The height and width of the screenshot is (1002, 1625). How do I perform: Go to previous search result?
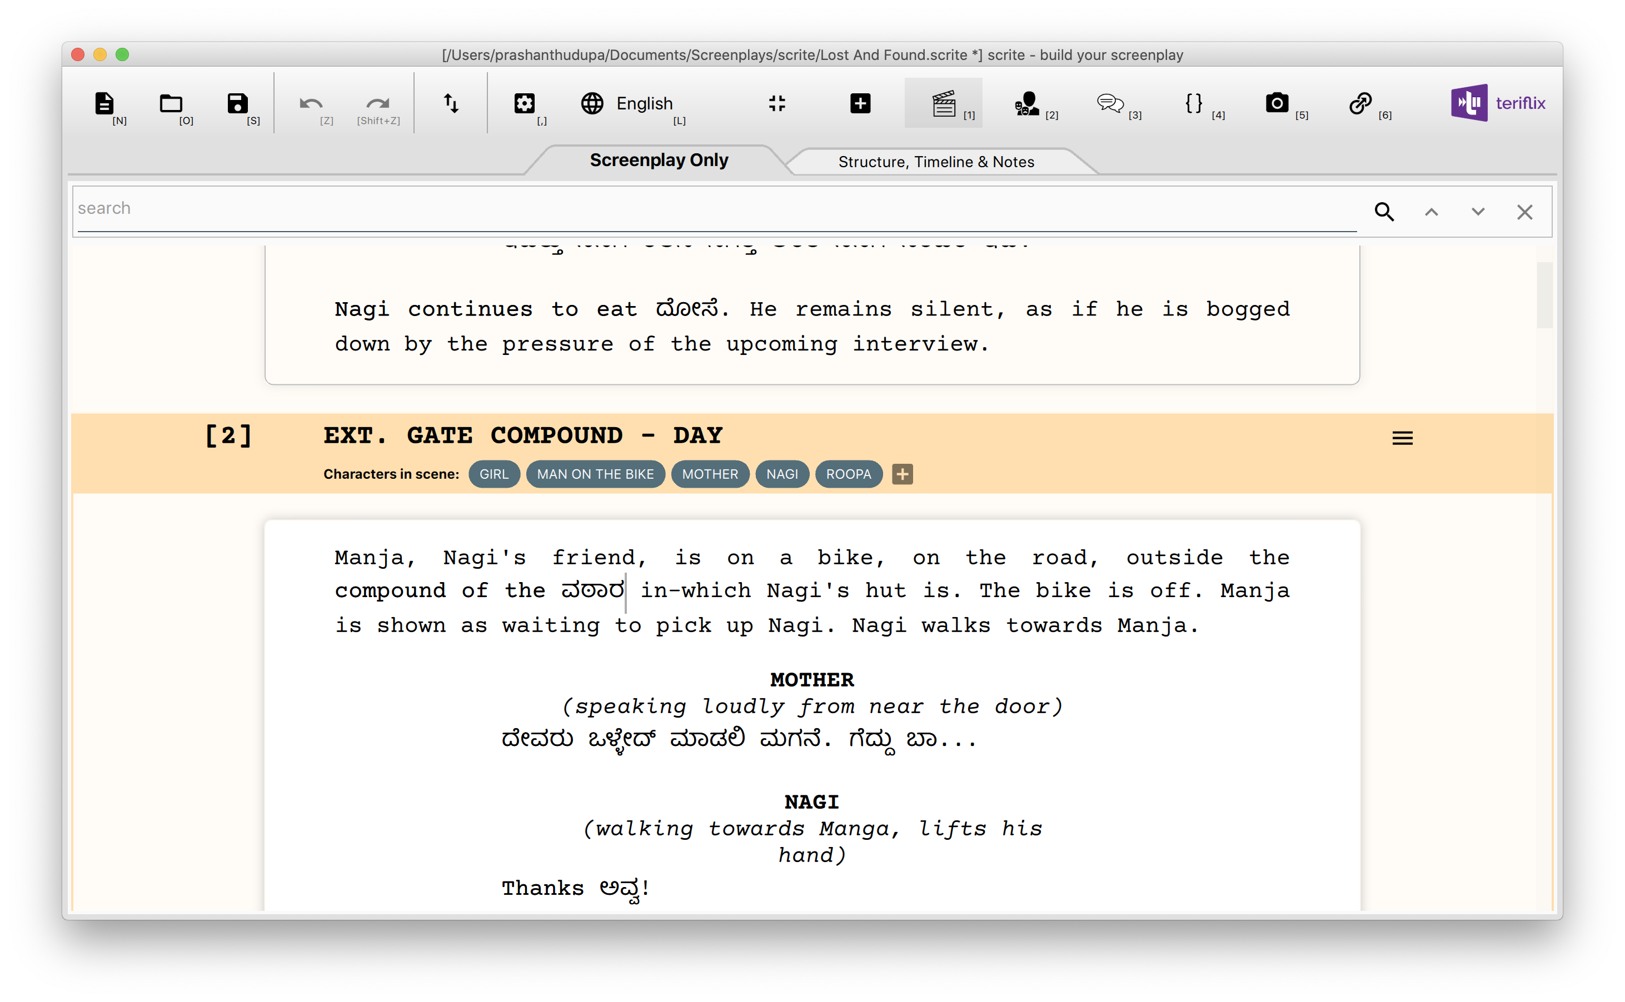tap(1432, 212)
